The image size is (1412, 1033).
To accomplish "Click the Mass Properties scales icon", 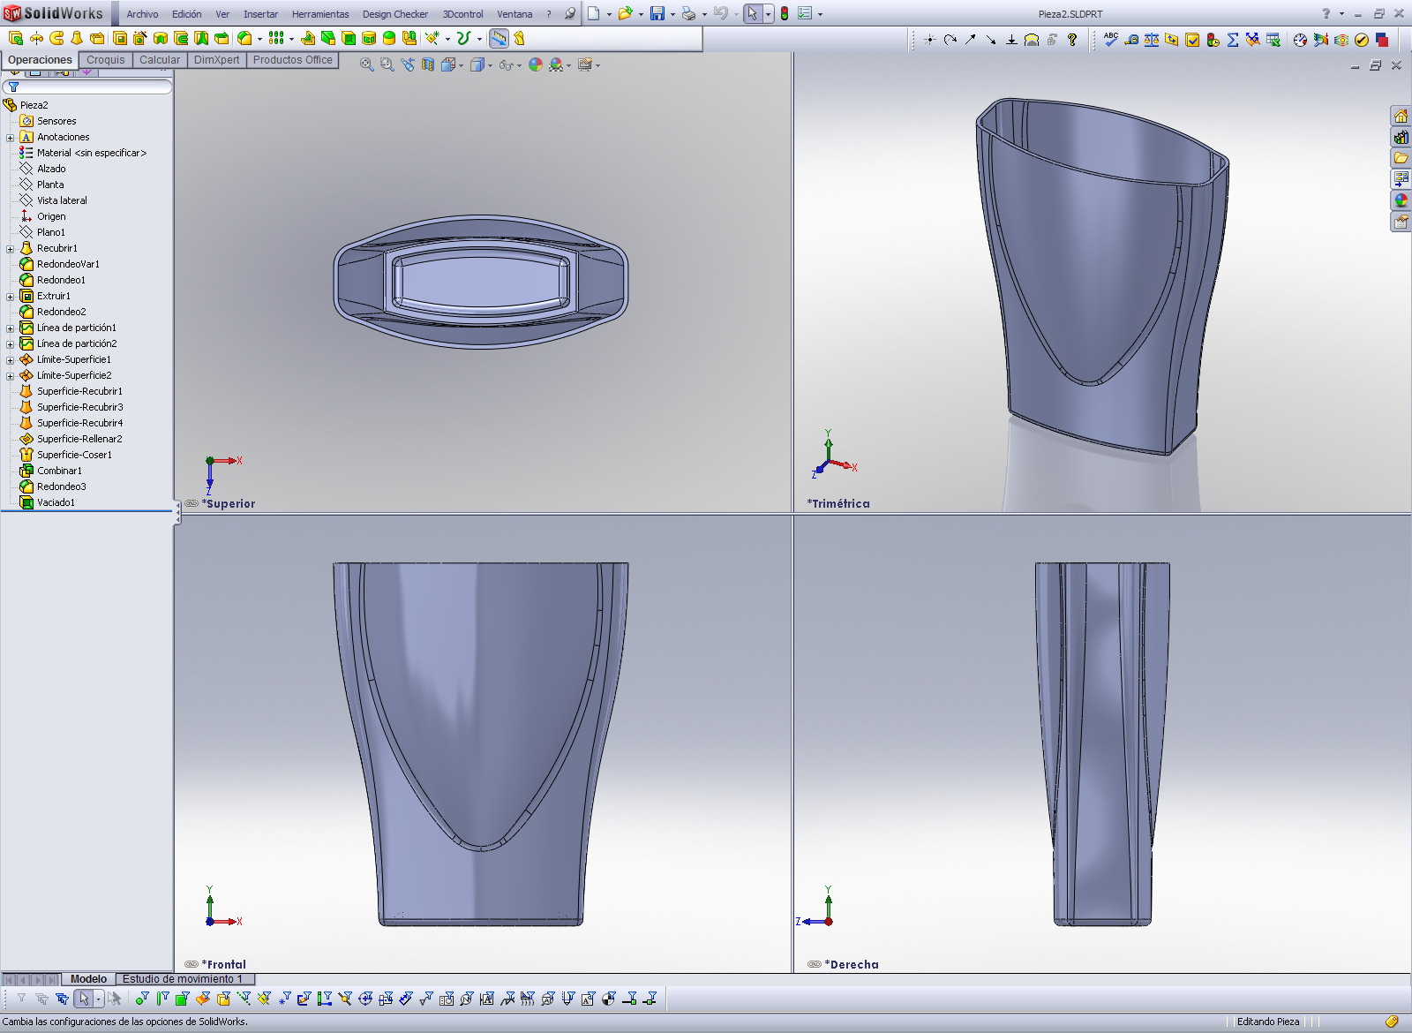I will [1152, 40].
